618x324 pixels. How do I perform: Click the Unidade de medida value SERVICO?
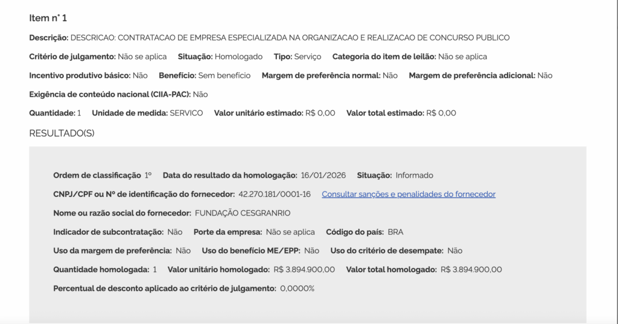pyautogui.click(x=186, y=113)
